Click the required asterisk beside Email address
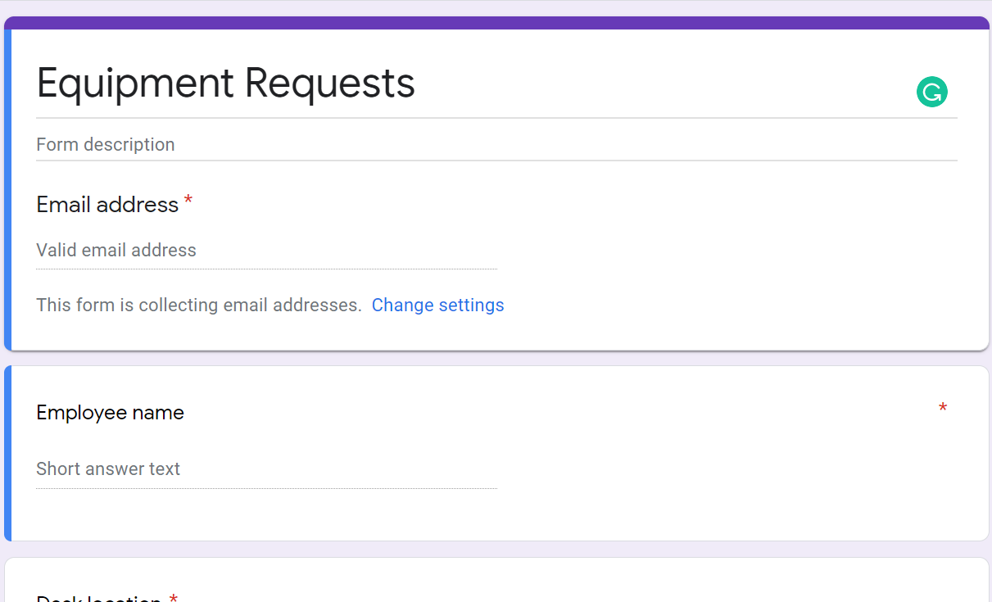This screenshot has height=602, width=992. pos(188,199)
